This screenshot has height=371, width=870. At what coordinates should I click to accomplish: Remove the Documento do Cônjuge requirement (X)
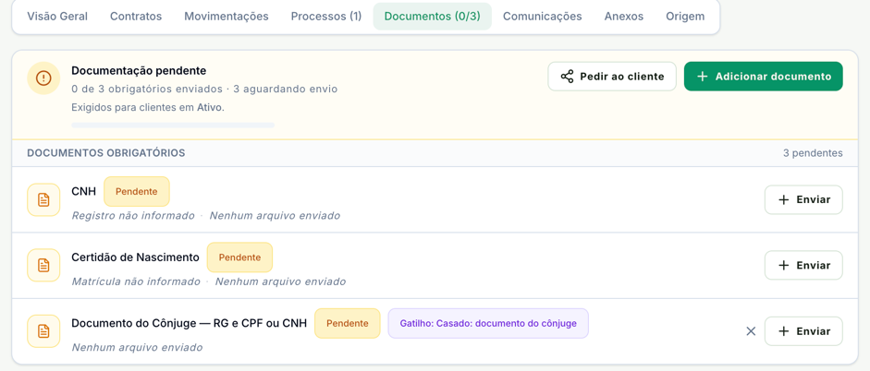click(751, 331)
